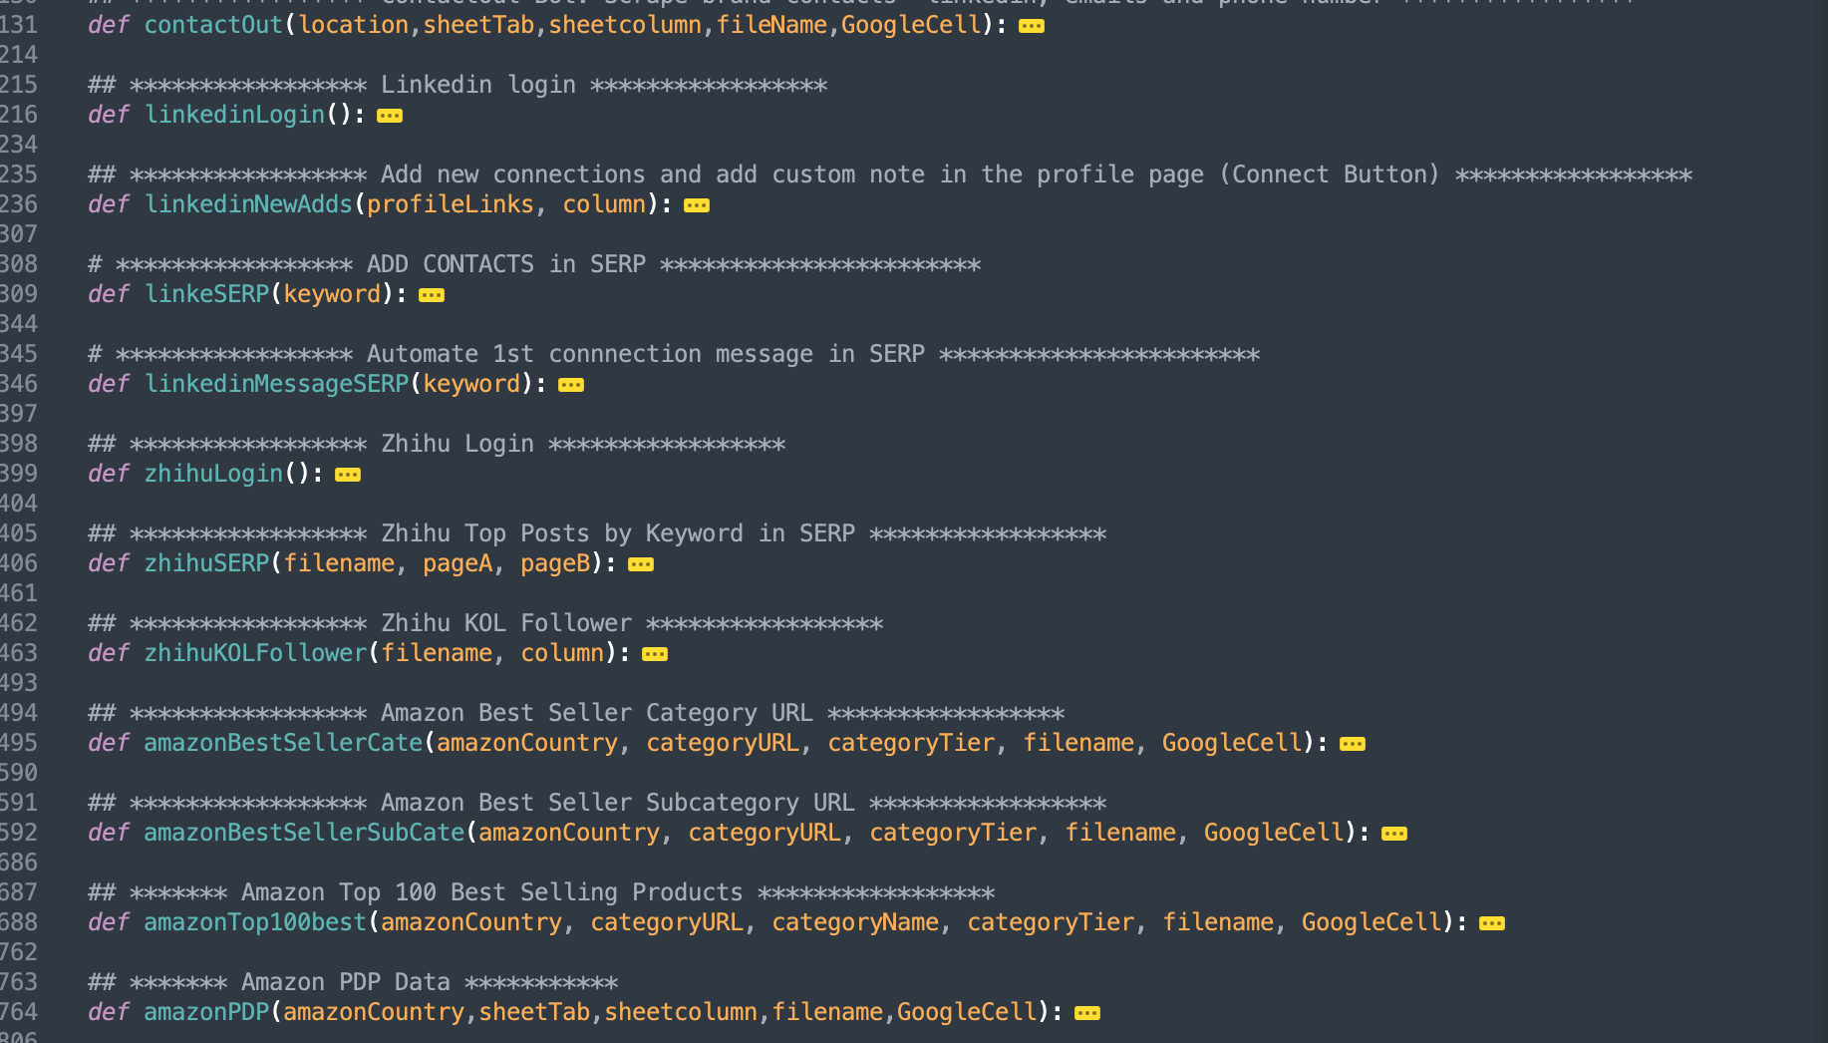Expand the folded zhihuLogin function

(x=348, y=475)
